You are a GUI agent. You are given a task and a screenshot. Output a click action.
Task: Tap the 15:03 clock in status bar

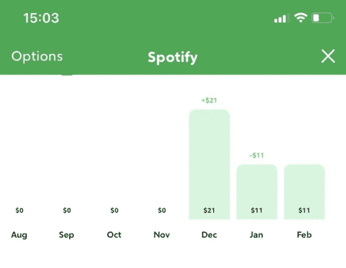pos(42,18)
